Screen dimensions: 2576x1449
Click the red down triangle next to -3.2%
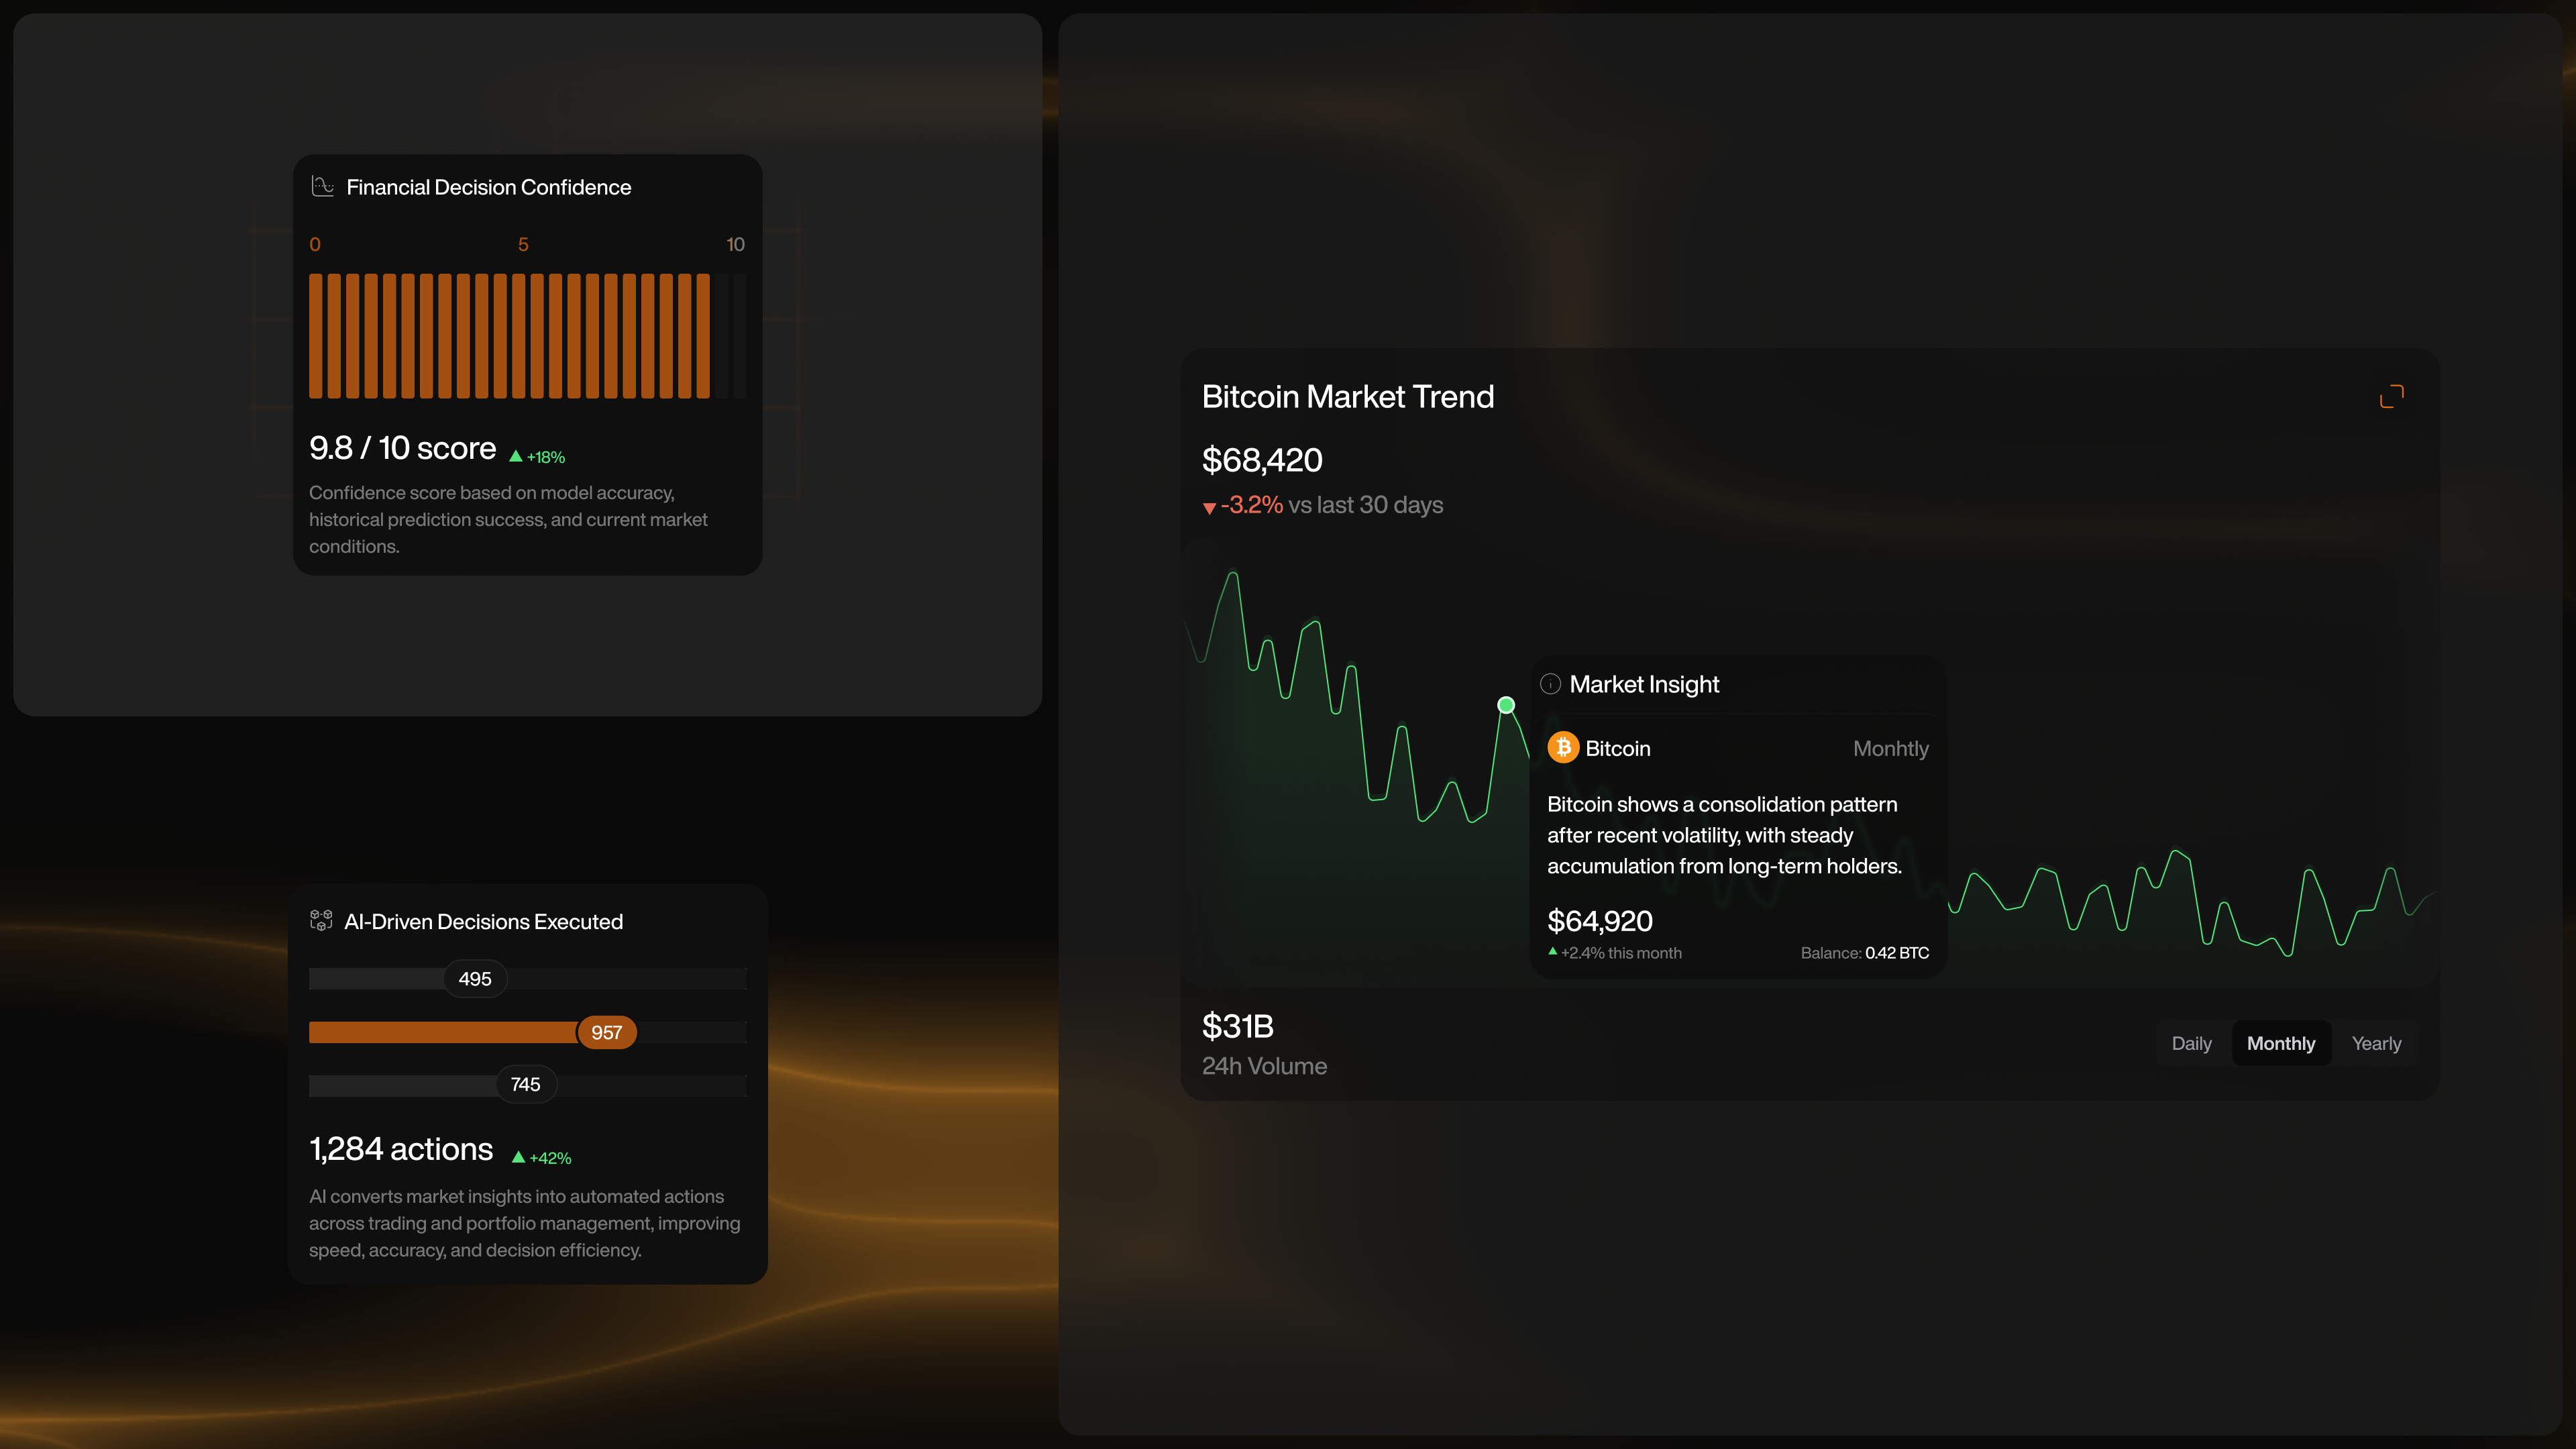[x=1209, y=507]
